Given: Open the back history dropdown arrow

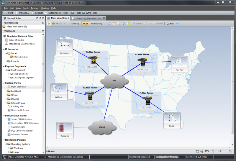Looking at the screenshot, I should pos(57,24).
